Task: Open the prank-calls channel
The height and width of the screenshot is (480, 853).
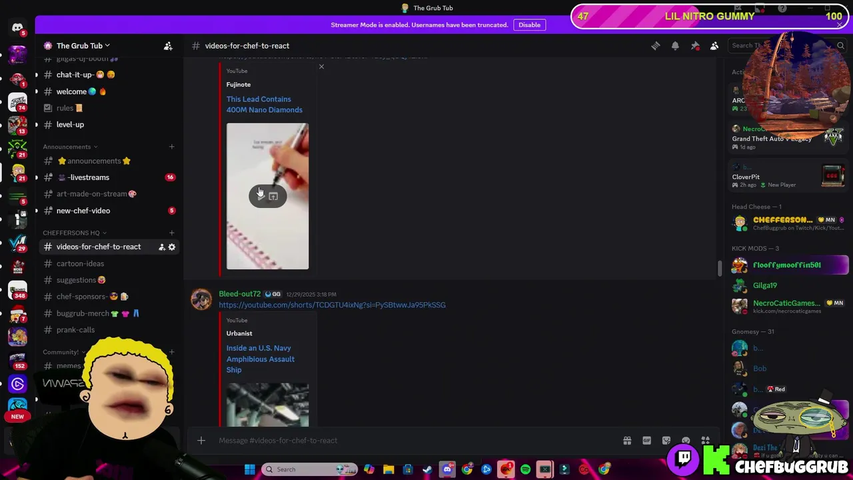Action: tap(107, 330)
